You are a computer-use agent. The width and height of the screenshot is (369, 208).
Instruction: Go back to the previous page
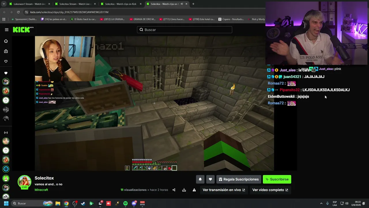pyautogui.click(x=4, y=12)
